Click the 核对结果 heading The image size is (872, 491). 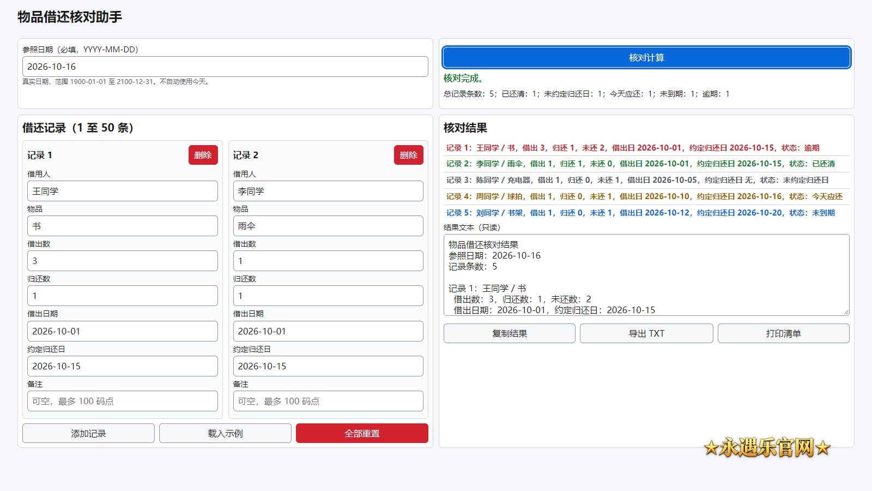pyautogui.click(x=465, y=128)
